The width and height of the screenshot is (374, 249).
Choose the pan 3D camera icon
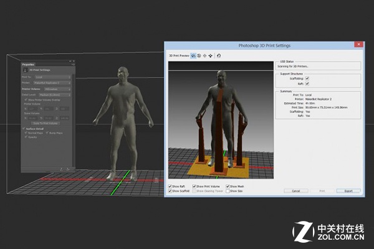(205, 56)
